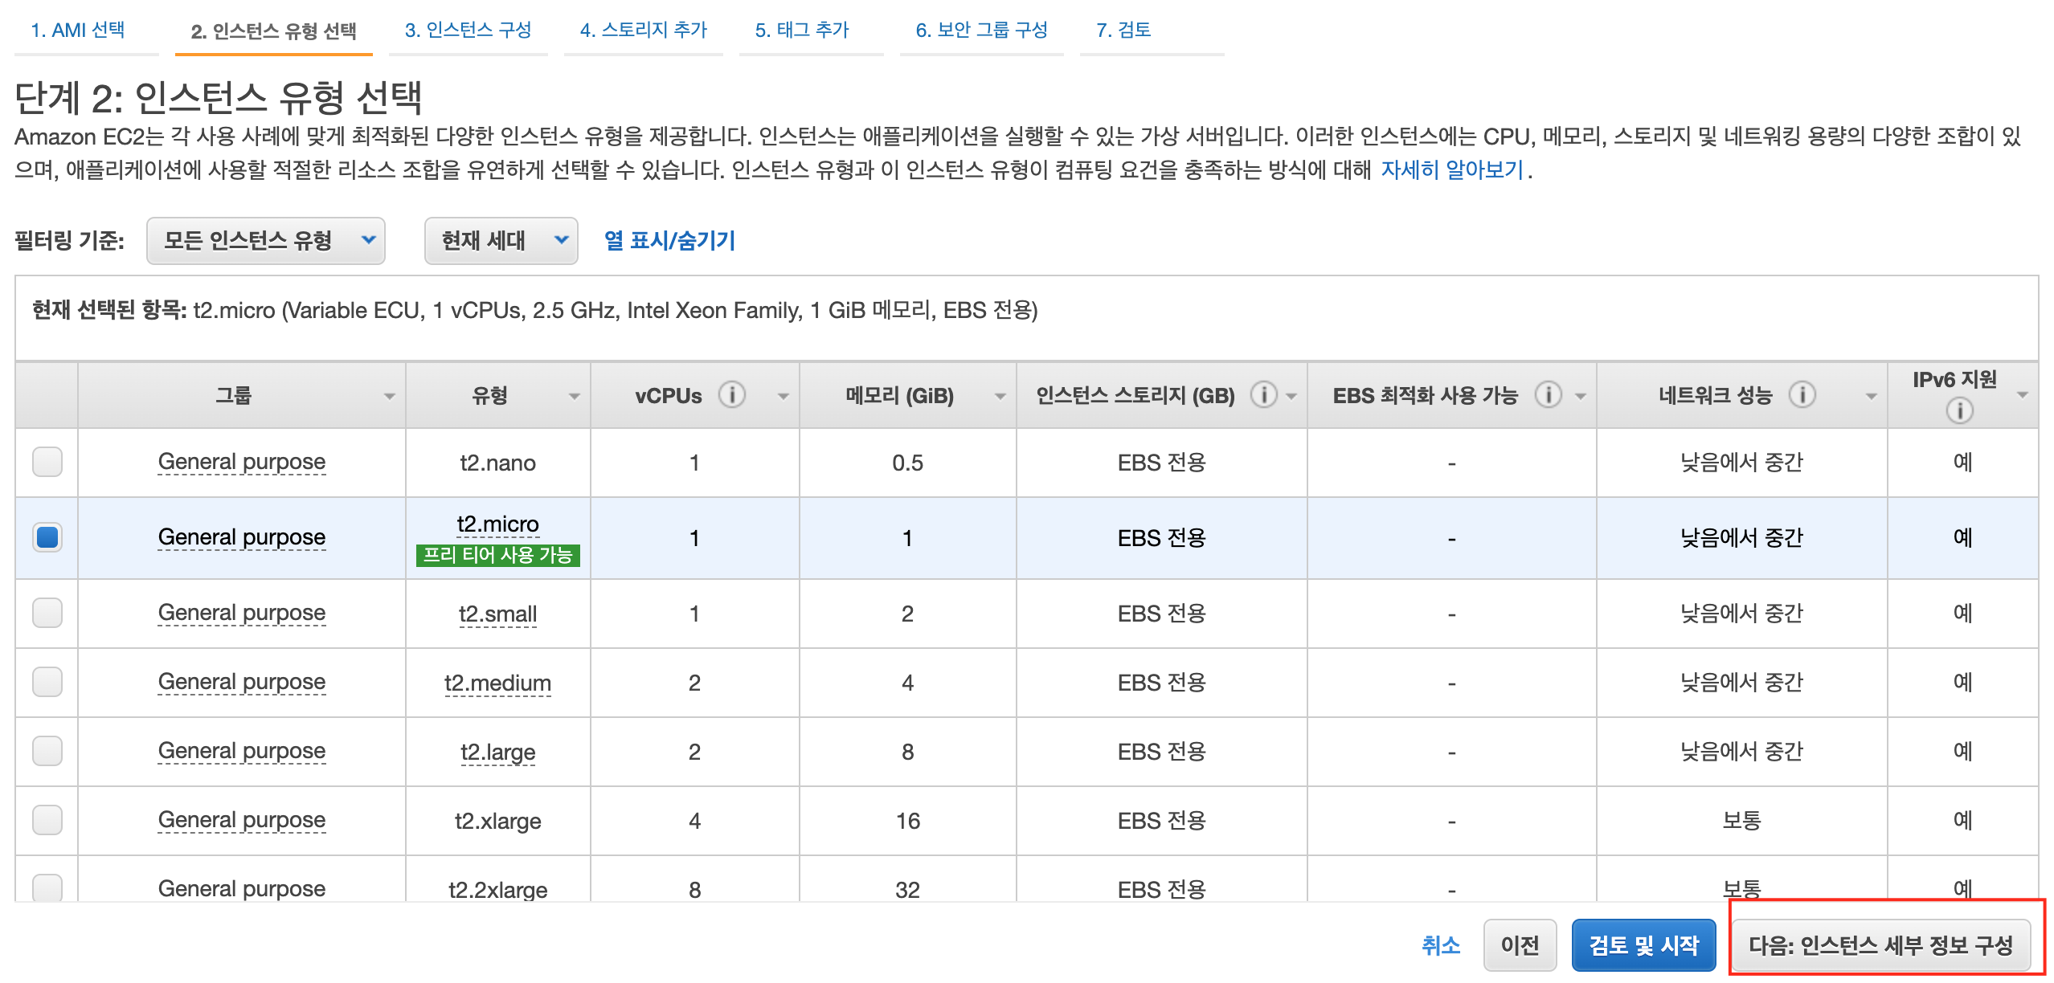
Task: Click the network performance info icon
Action: tap(1802, 395)
